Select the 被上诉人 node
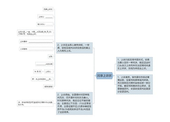The height and width of the screenshot is (122, 170). coord(45,24)
